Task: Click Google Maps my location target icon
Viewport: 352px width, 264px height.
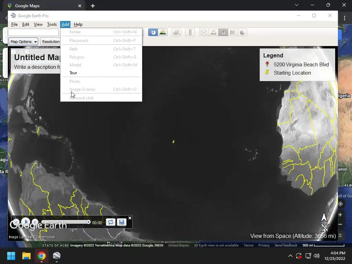Action: 340,204
